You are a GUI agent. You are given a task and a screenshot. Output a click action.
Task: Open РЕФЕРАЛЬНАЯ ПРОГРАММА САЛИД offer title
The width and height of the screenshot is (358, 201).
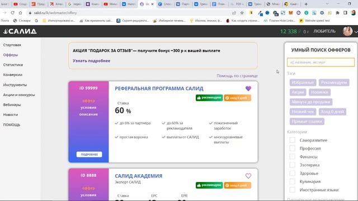click(159, 88)
